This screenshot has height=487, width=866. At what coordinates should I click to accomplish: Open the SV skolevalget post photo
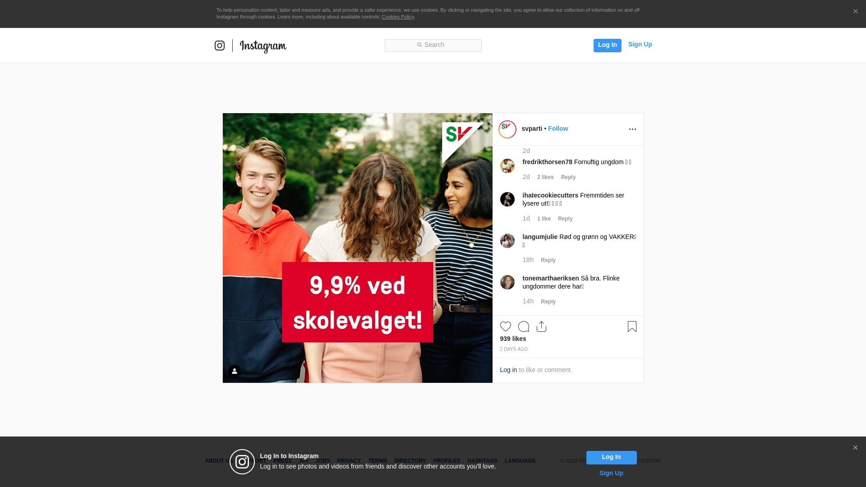pyautogui.click(x=358, y=248)
